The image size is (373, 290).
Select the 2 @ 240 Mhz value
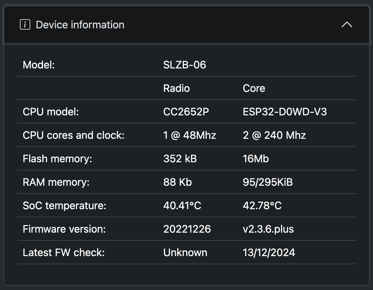coord(274,135)
